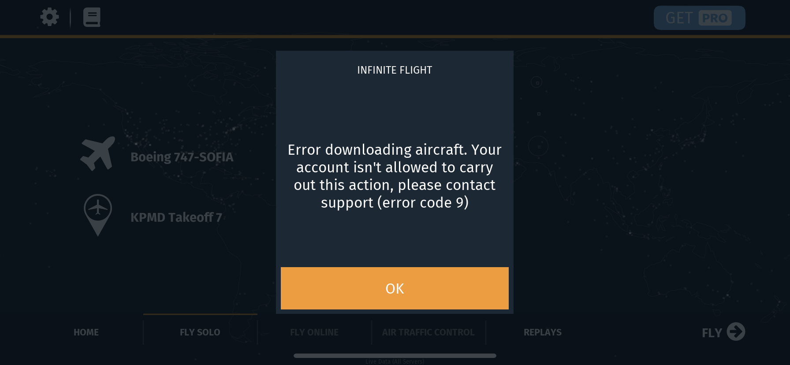Click the tiny square map marker
Screen dimensions: 790x365
point(539,114)
